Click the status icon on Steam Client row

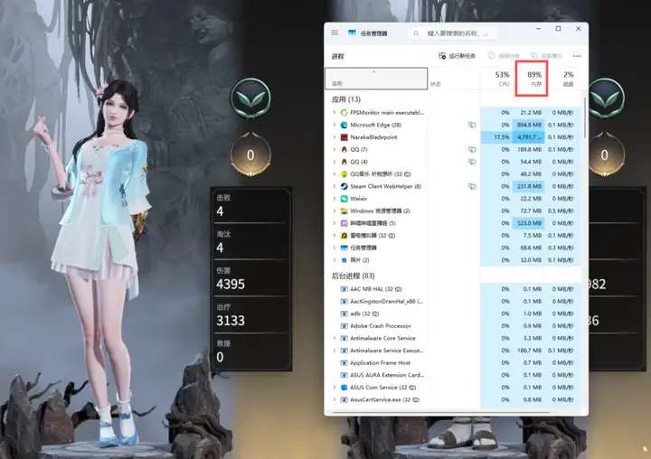(472, 186)
